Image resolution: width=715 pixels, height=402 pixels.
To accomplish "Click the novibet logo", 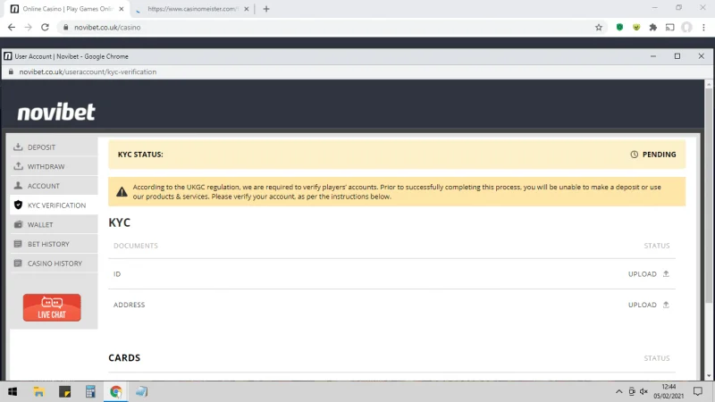I will (56, 113).
